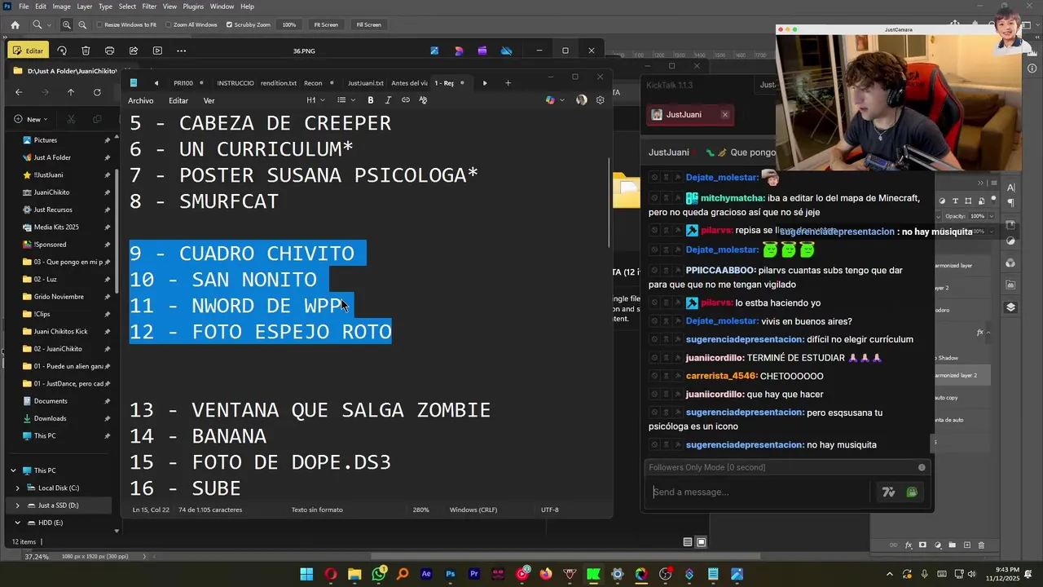Image resolution: width=1043 pixels, height=587 pixels.
Task: Disable Scrubby Zoom checkbox
Action: (229, 24)
